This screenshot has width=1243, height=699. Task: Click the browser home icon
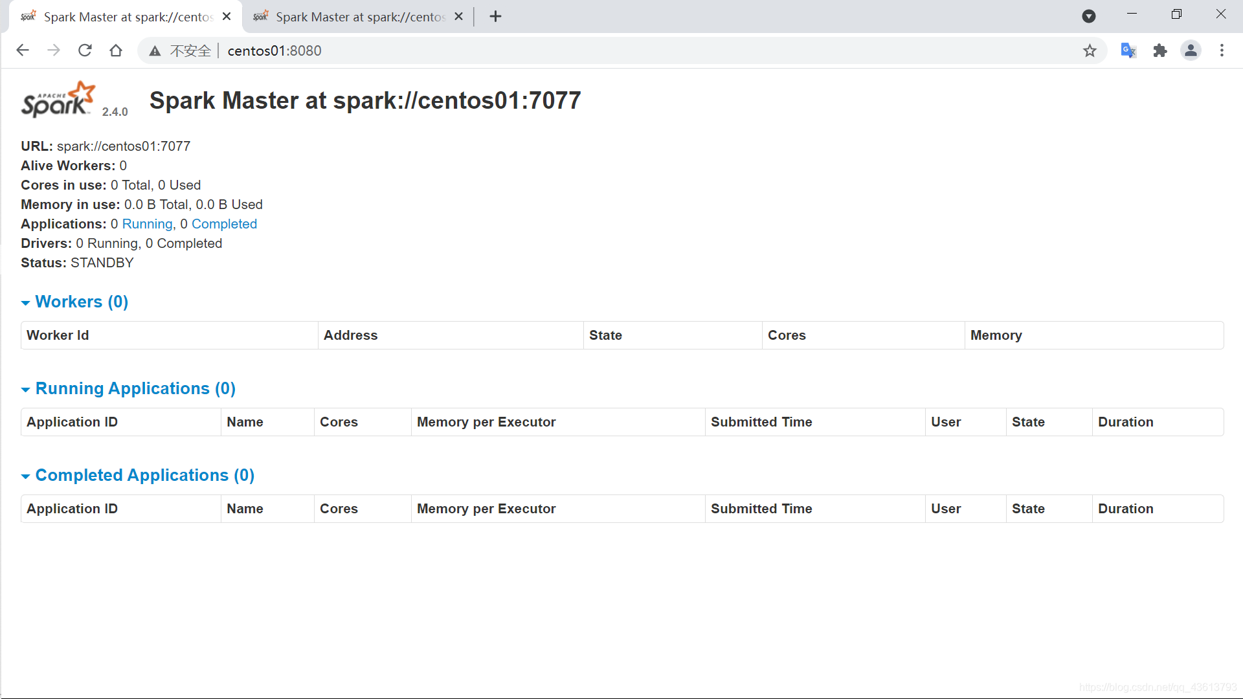point(117,50)
